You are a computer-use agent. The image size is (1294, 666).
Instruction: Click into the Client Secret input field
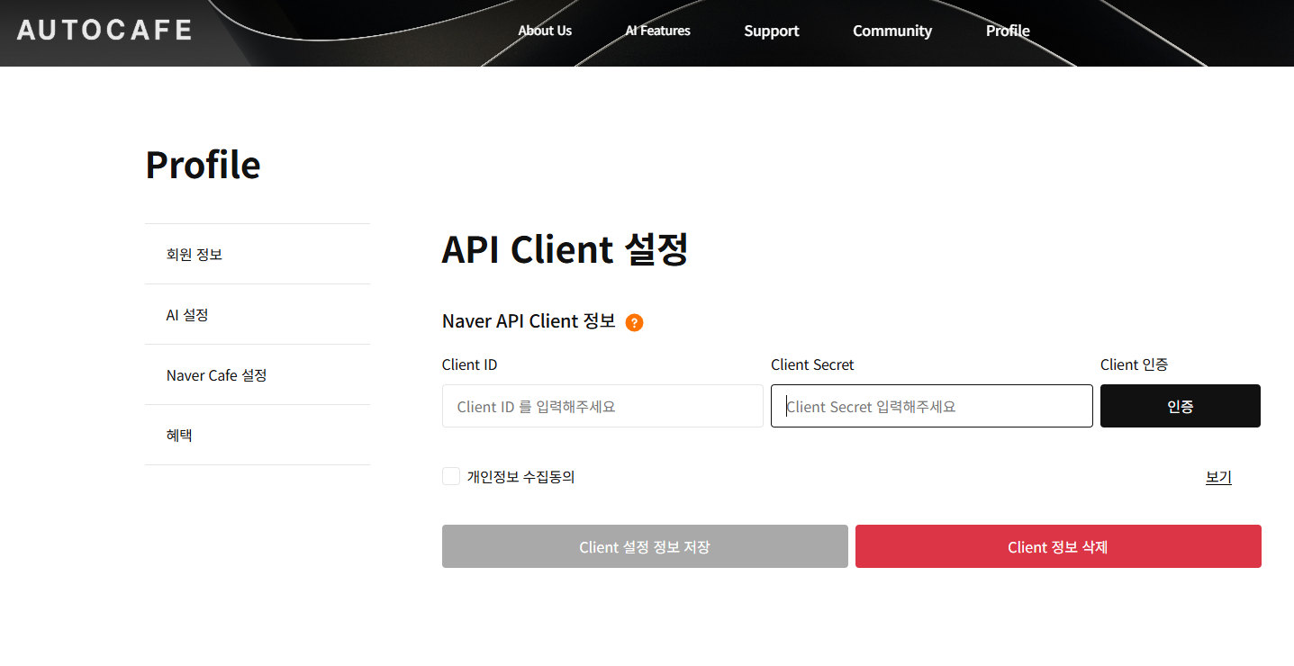tap(931, 406)
